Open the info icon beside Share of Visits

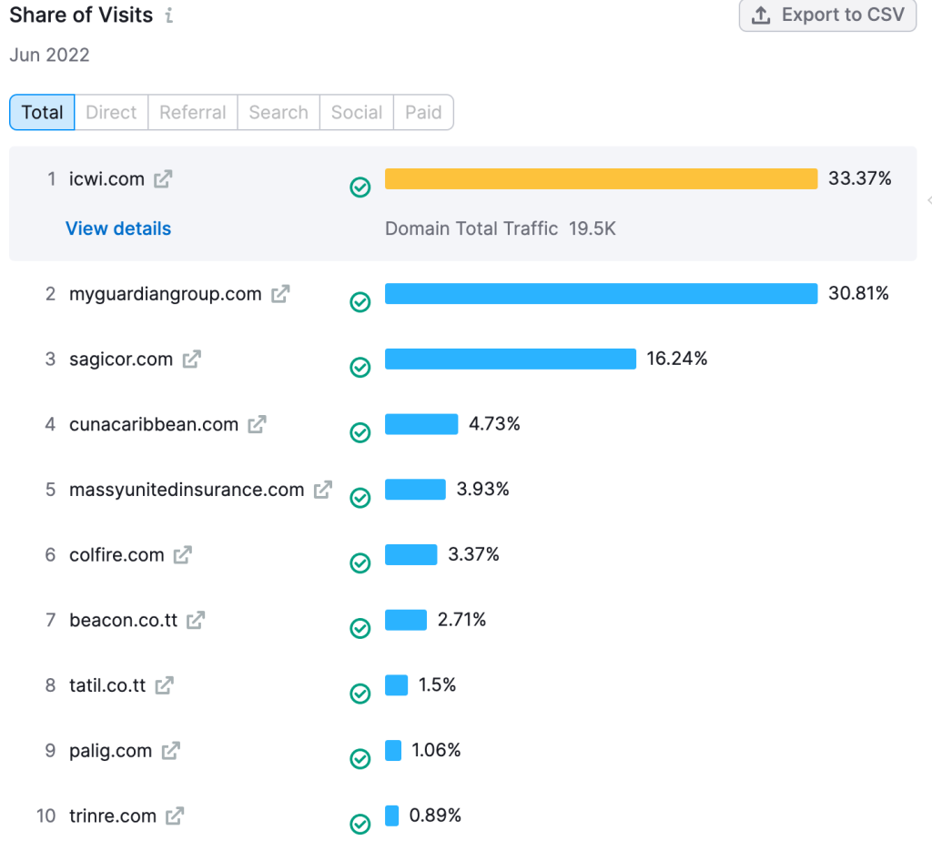(x=169, y=15)
